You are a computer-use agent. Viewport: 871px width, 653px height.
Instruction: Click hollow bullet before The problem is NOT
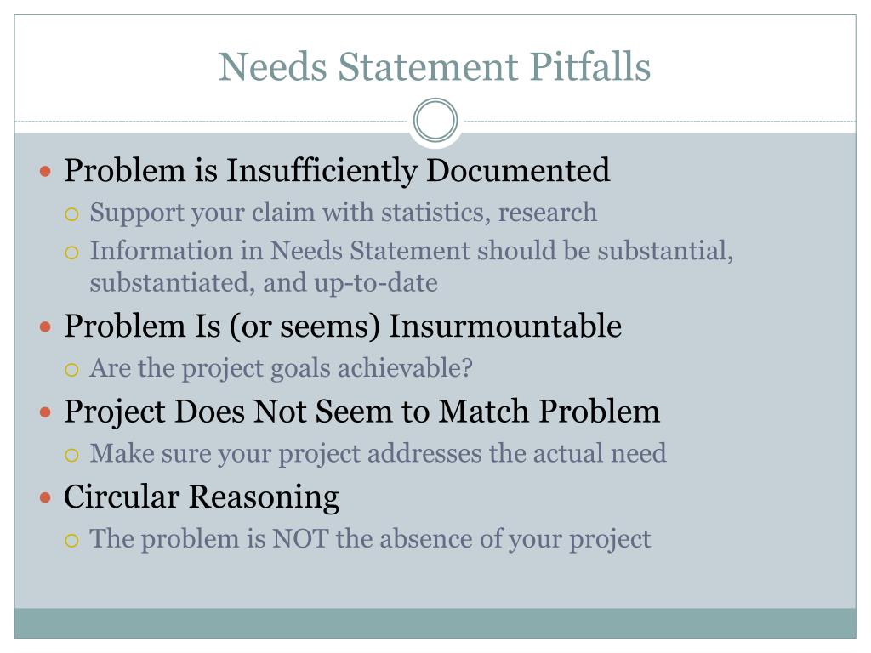click(71, 540)
